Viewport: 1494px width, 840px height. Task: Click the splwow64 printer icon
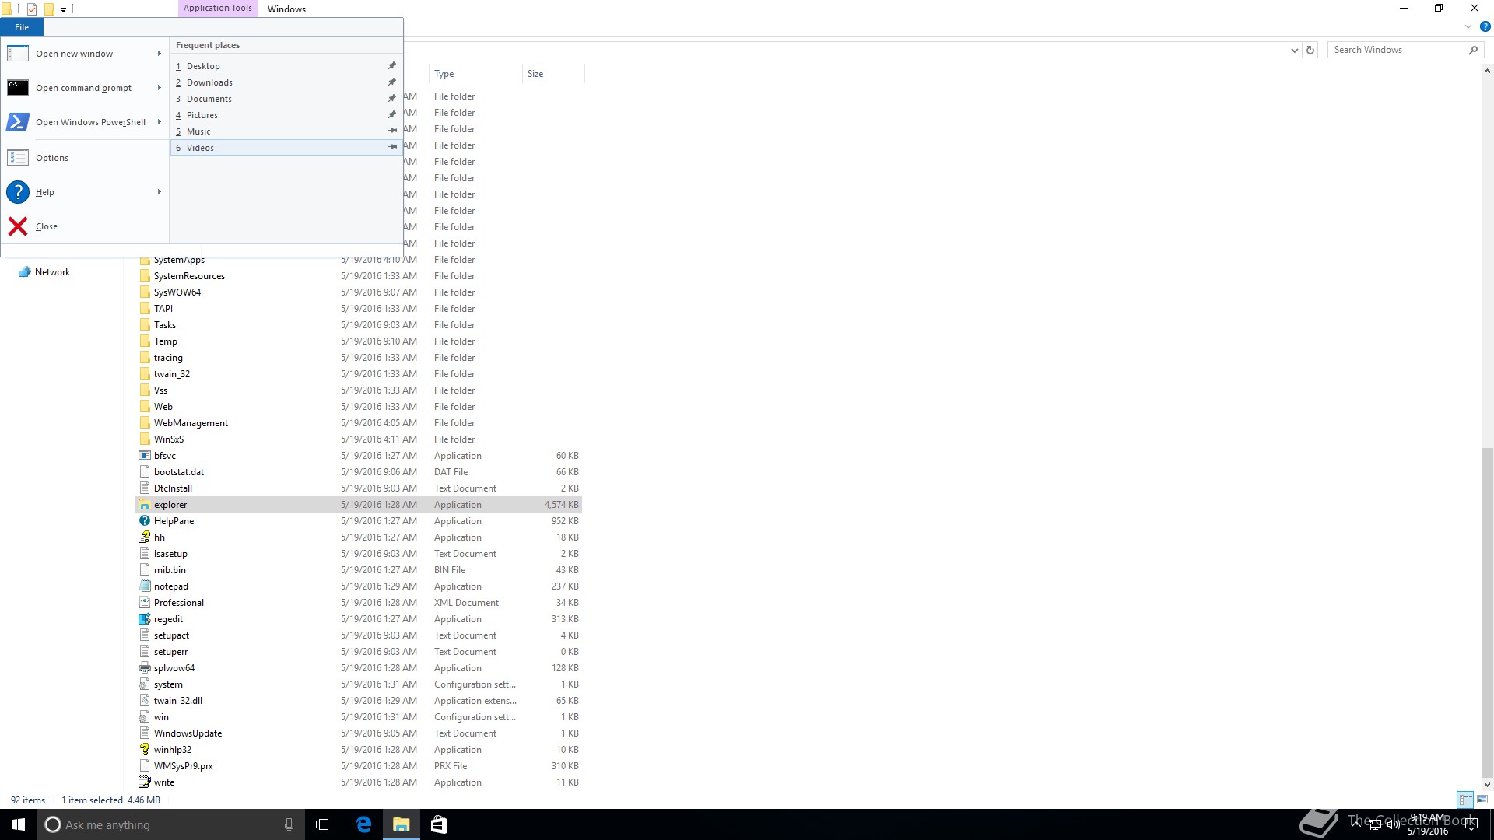[x=144, y=668]
